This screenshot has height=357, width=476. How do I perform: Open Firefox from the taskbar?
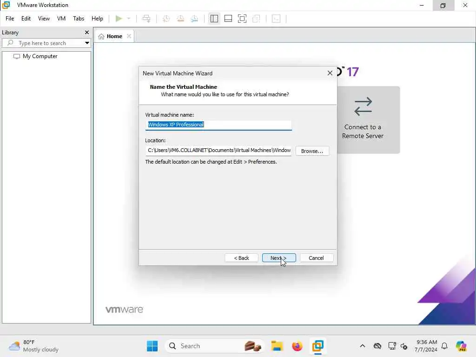(x=297, y=346)
